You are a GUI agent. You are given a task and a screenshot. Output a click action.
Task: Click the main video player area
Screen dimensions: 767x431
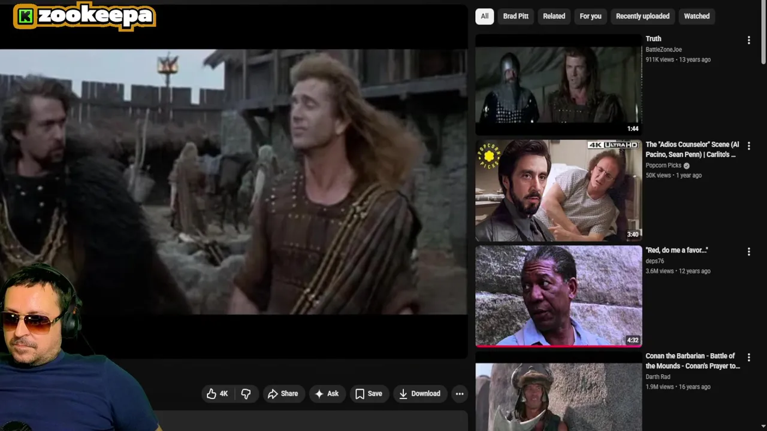click(x=234, y=182)
